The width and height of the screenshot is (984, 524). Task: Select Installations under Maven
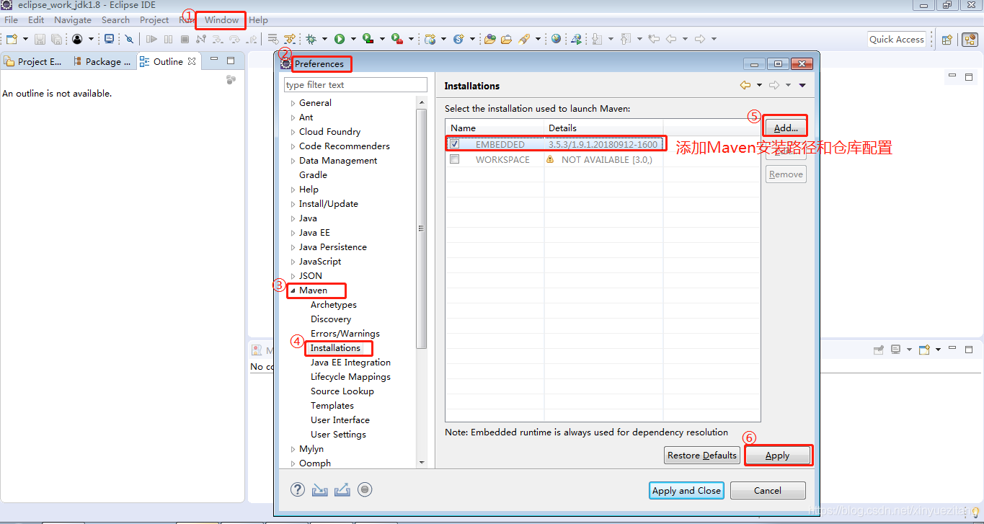click(x=335, y=348)
